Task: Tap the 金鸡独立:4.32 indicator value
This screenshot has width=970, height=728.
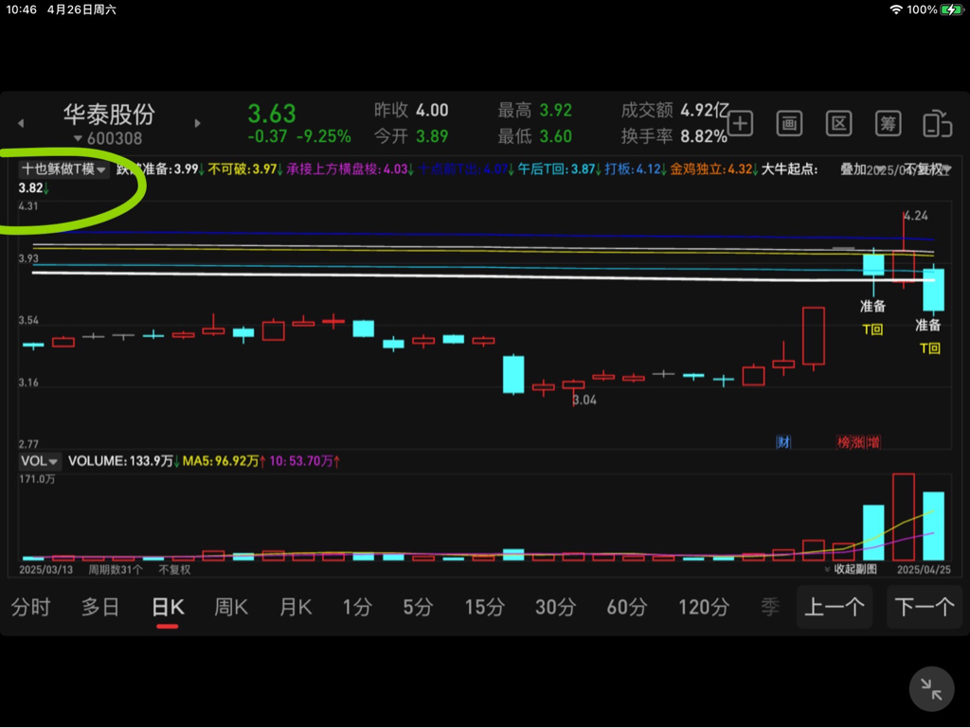Action: tap(714, 169)
